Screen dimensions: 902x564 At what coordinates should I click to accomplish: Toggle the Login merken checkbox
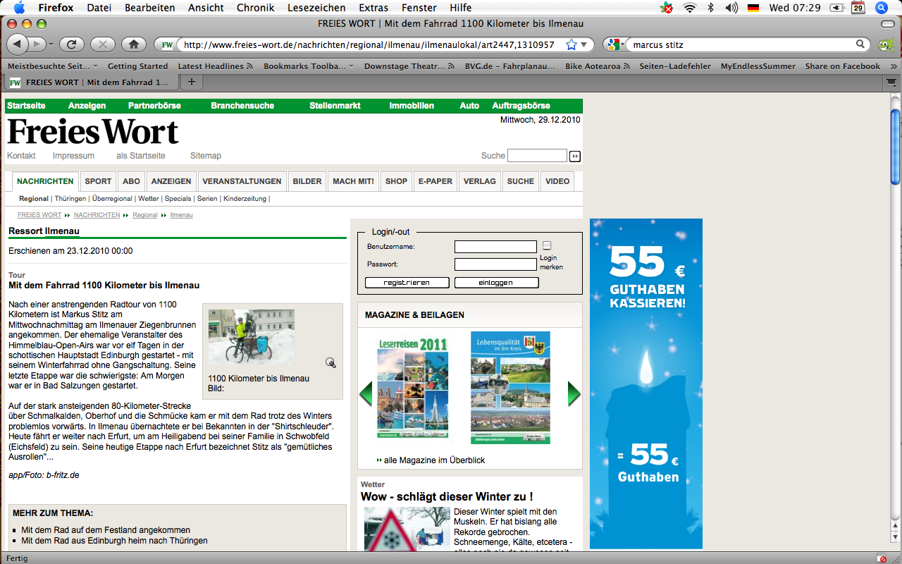tap(547, 245)
